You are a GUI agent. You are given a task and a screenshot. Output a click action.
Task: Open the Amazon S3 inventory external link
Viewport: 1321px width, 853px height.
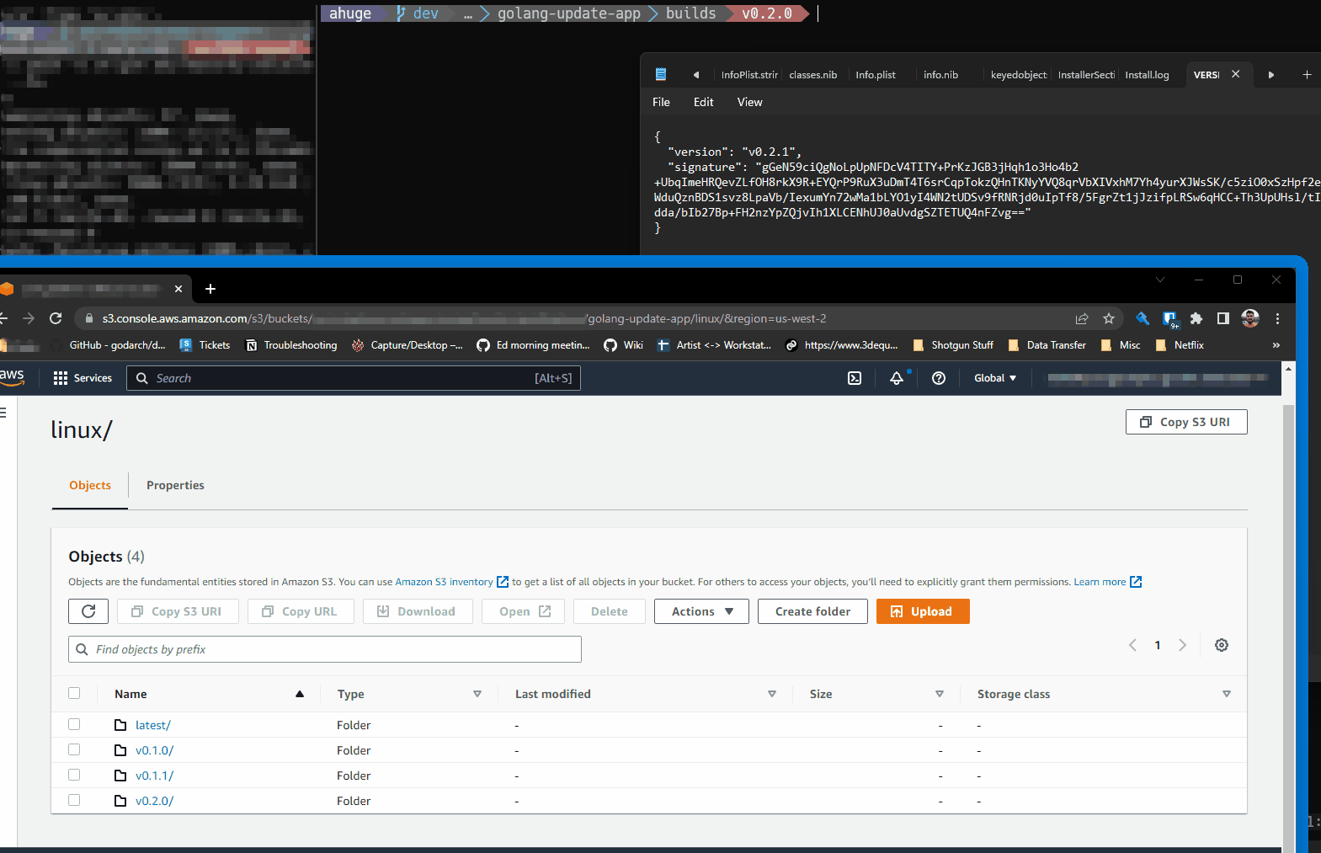452,582
